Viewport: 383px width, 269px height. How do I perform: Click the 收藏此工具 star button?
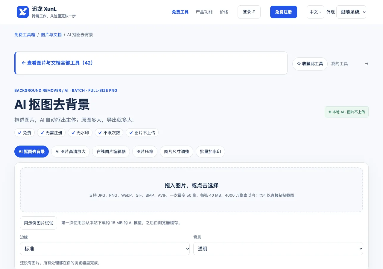pyautogui.click(x=310, y=64)
